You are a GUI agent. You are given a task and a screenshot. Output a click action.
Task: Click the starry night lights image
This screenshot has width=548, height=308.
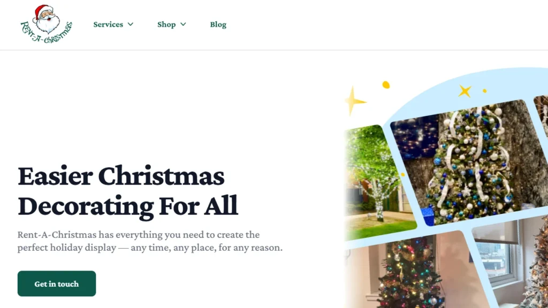(412, 139)
